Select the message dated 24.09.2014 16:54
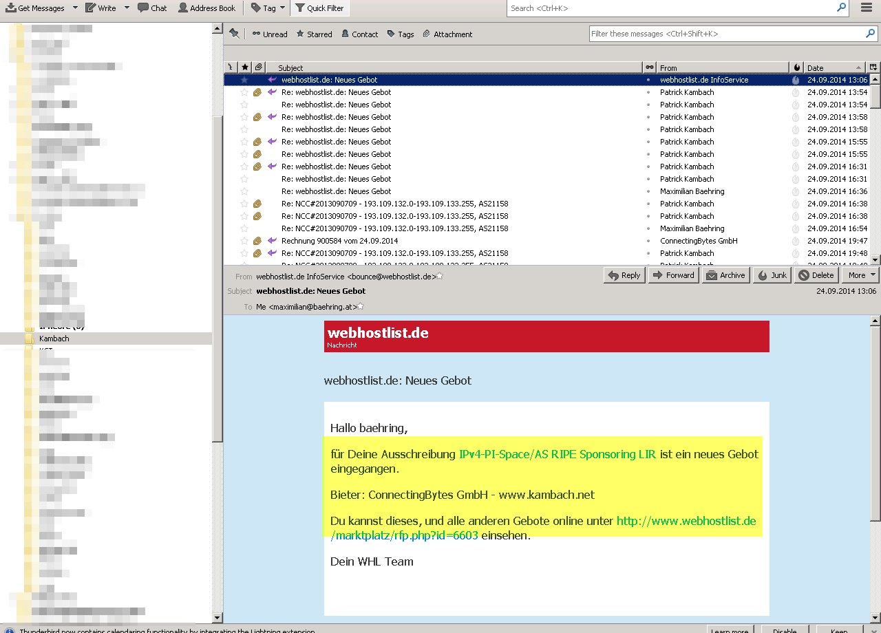 tap(547, 228)
